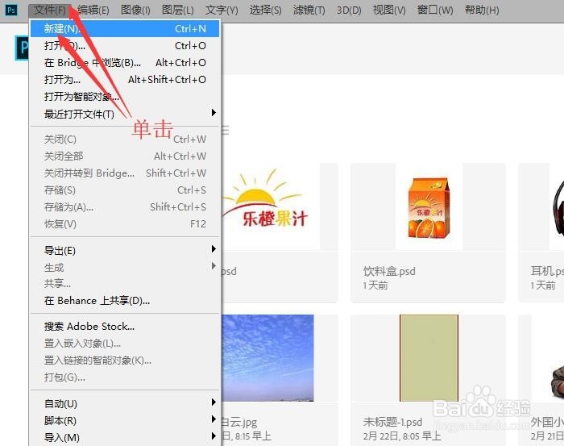Open the 未标题-1.psd thumbnail
Viewport: 564px width, 446px height.
(x=429, y=358)
